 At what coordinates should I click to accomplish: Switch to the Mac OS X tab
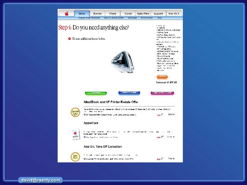(174, 13)
